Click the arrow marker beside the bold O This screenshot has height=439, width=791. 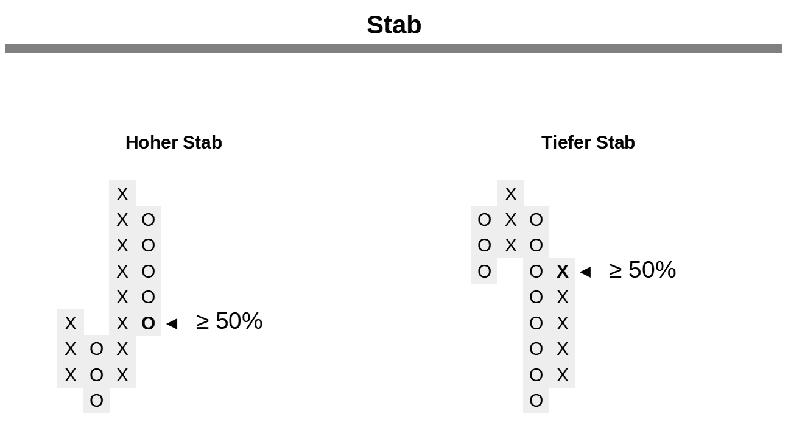pos(172,323)
